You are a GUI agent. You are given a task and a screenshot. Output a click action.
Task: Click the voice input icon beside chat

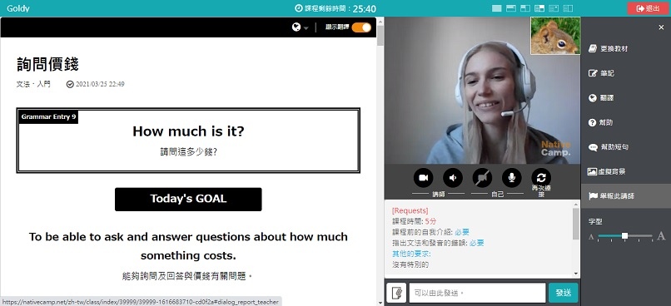[396, 293]
